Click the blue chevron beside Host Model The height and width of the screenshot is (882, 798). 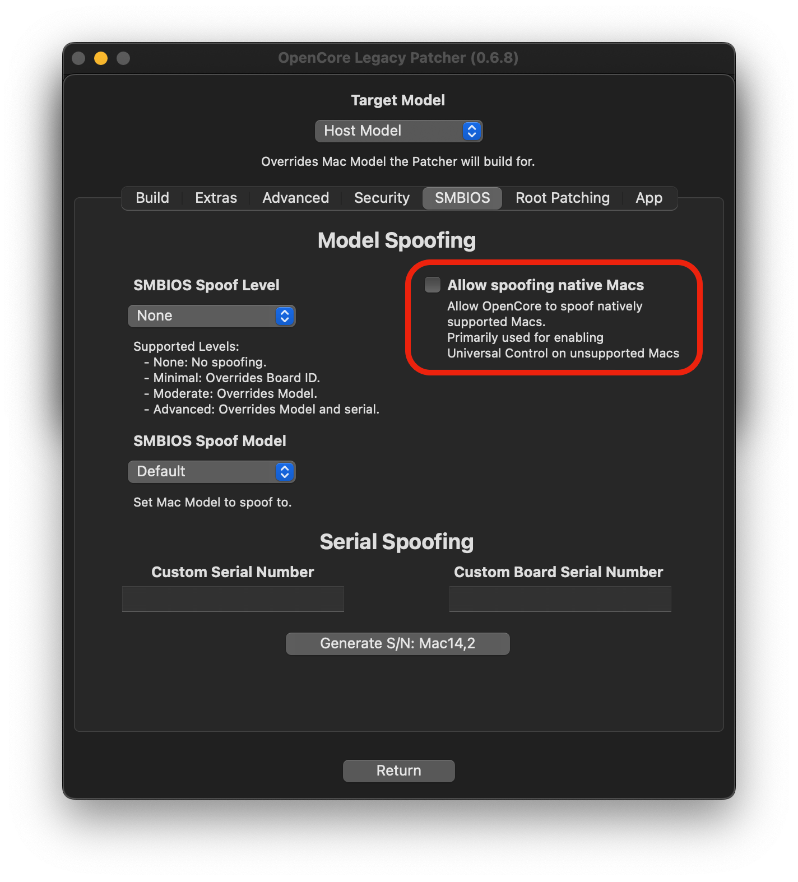click(471, 131)
